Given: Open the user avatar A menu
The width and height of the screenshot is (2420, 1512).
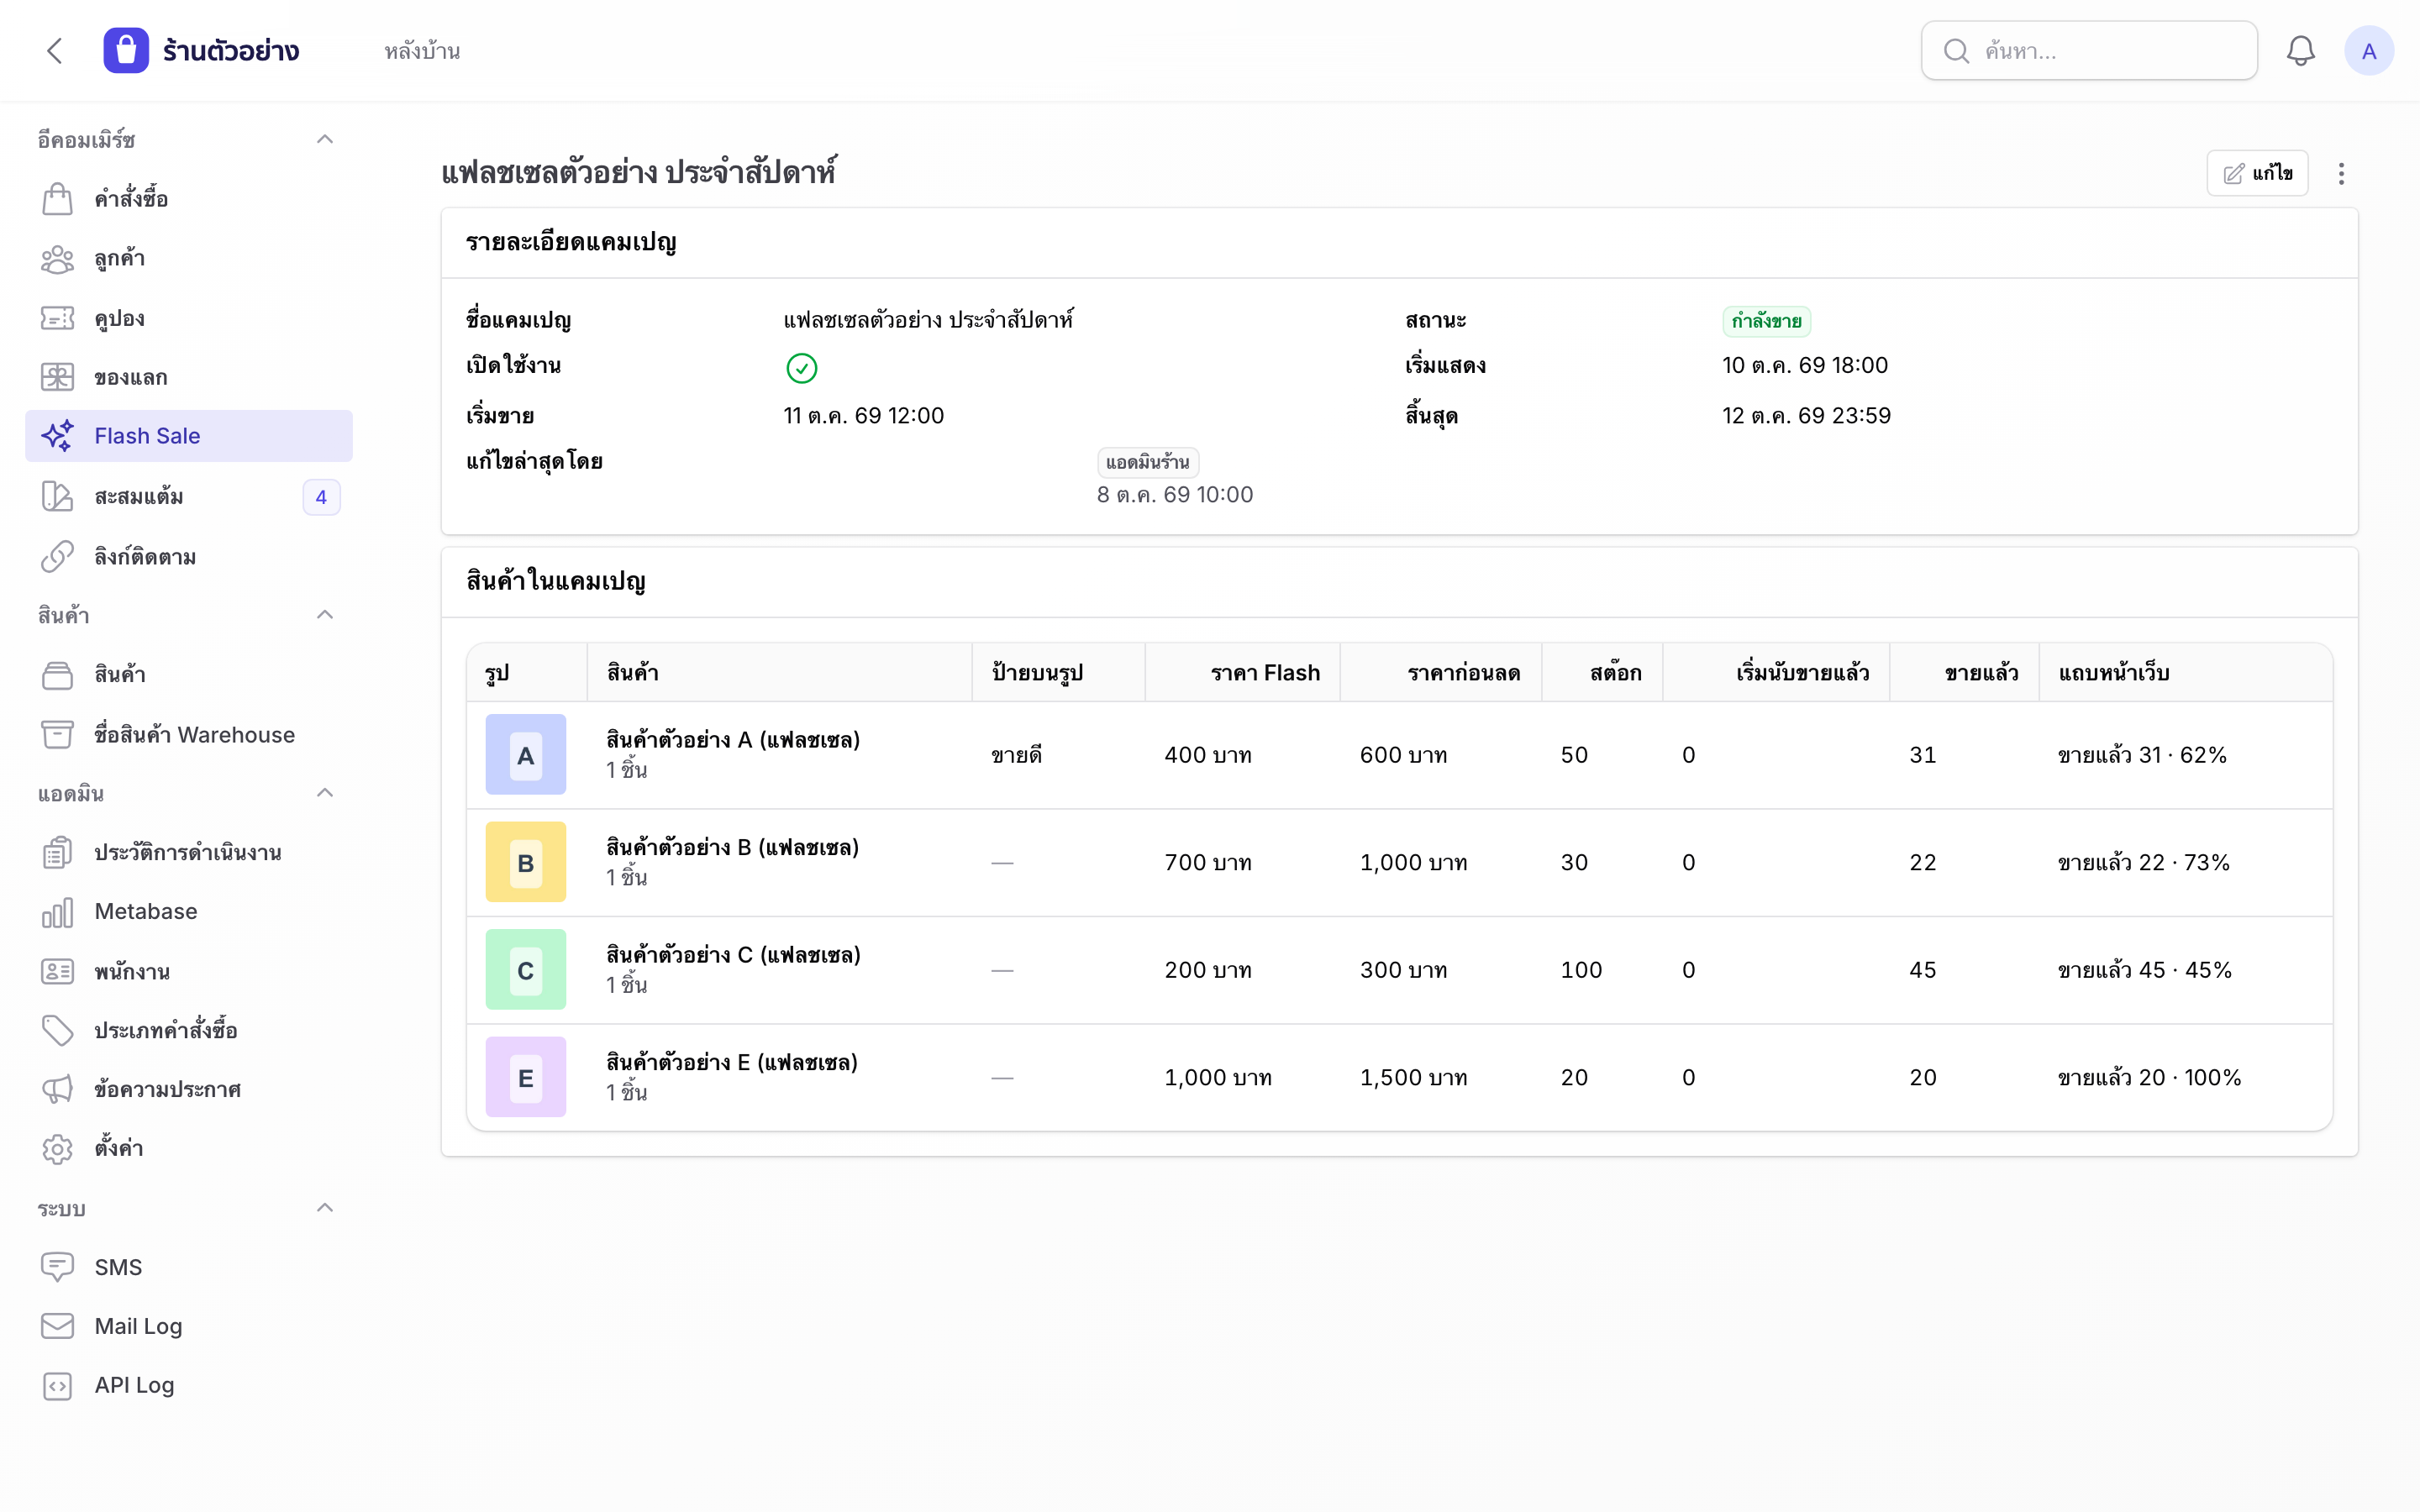Looking at the screenshot, I should point(2369,51).
